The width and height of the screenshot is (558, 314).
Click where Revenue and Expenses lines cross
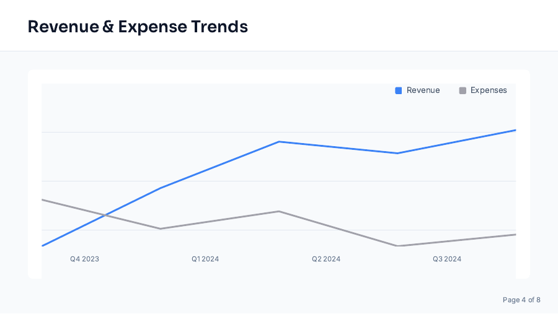[x=105, y=216]
